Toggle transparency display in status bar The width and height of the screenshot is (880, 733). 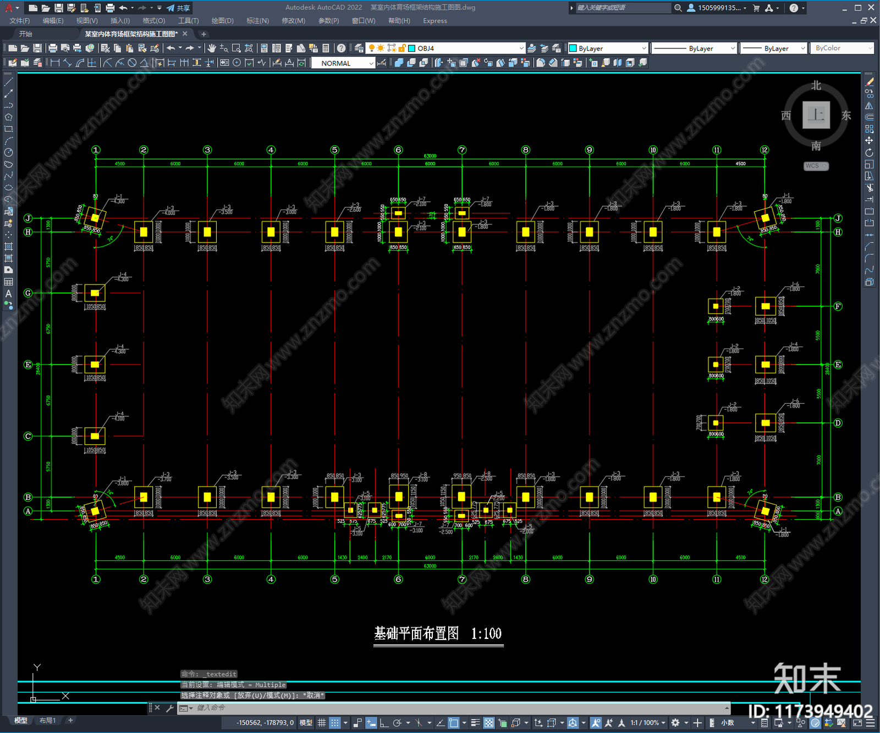[488, 723]
